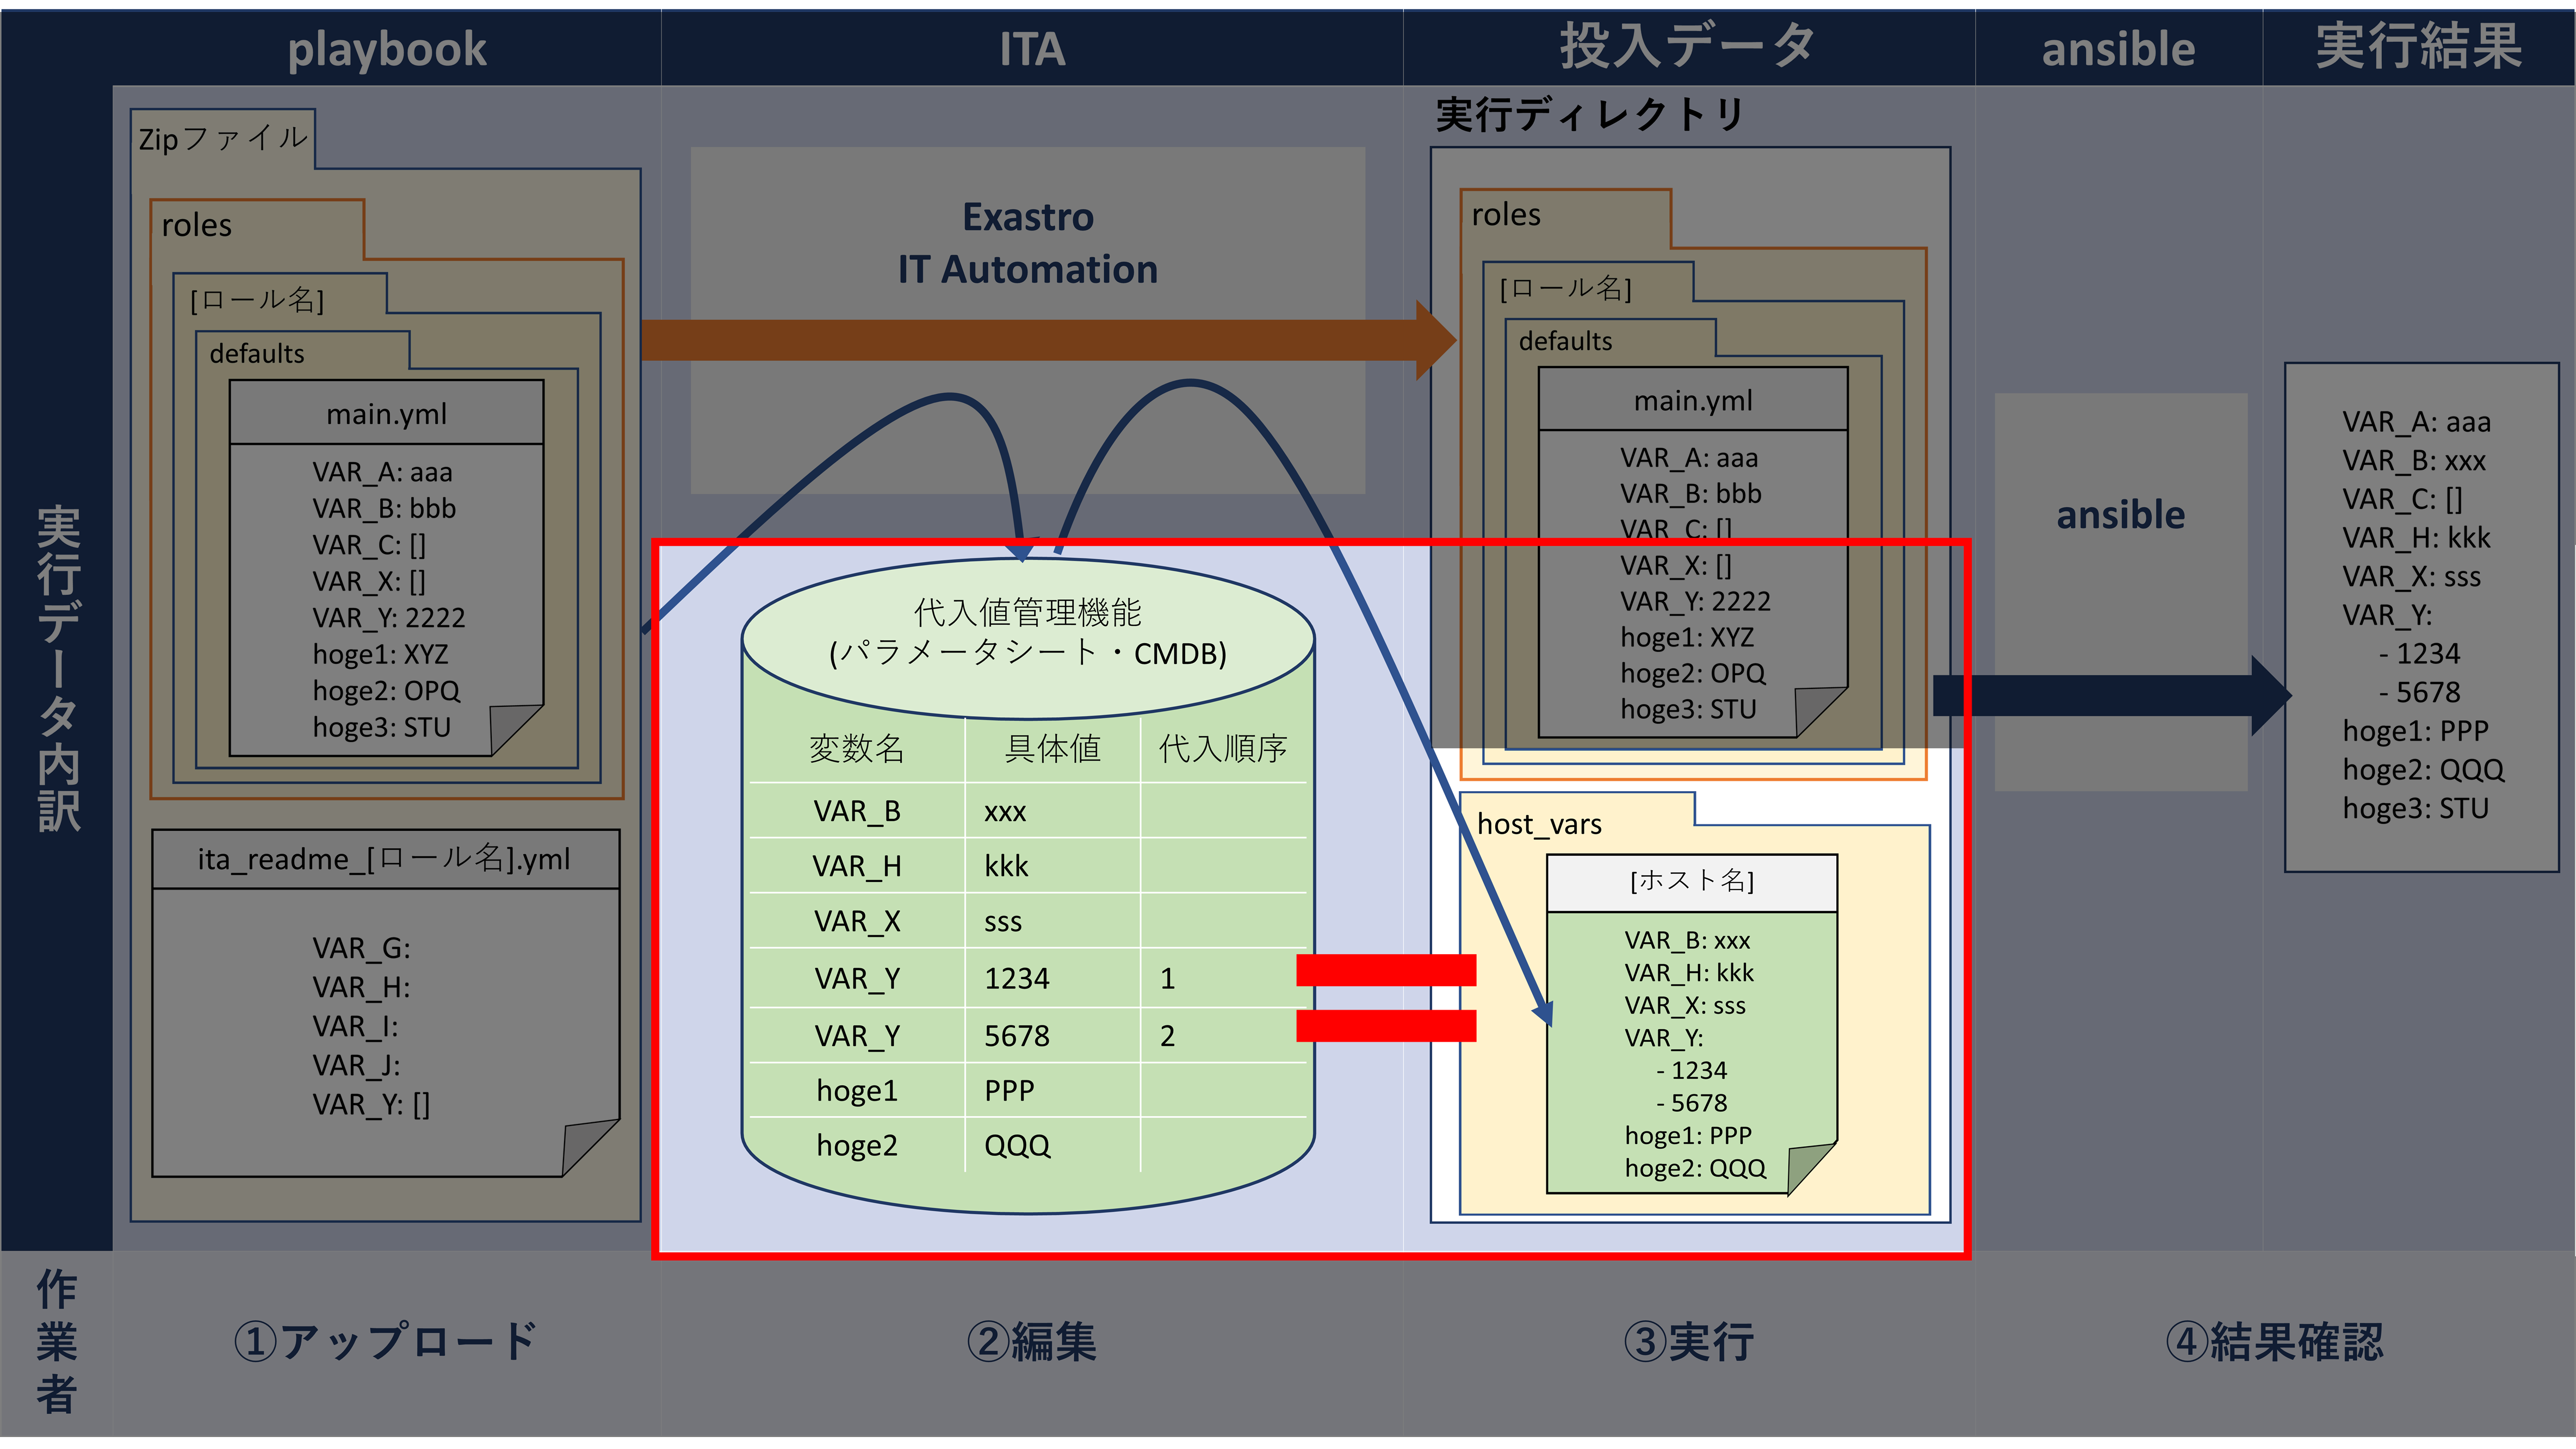This screenshot has height=1449, width=2576.
Task: Select the ansible header in the top row
Action: pos(2118,48)
